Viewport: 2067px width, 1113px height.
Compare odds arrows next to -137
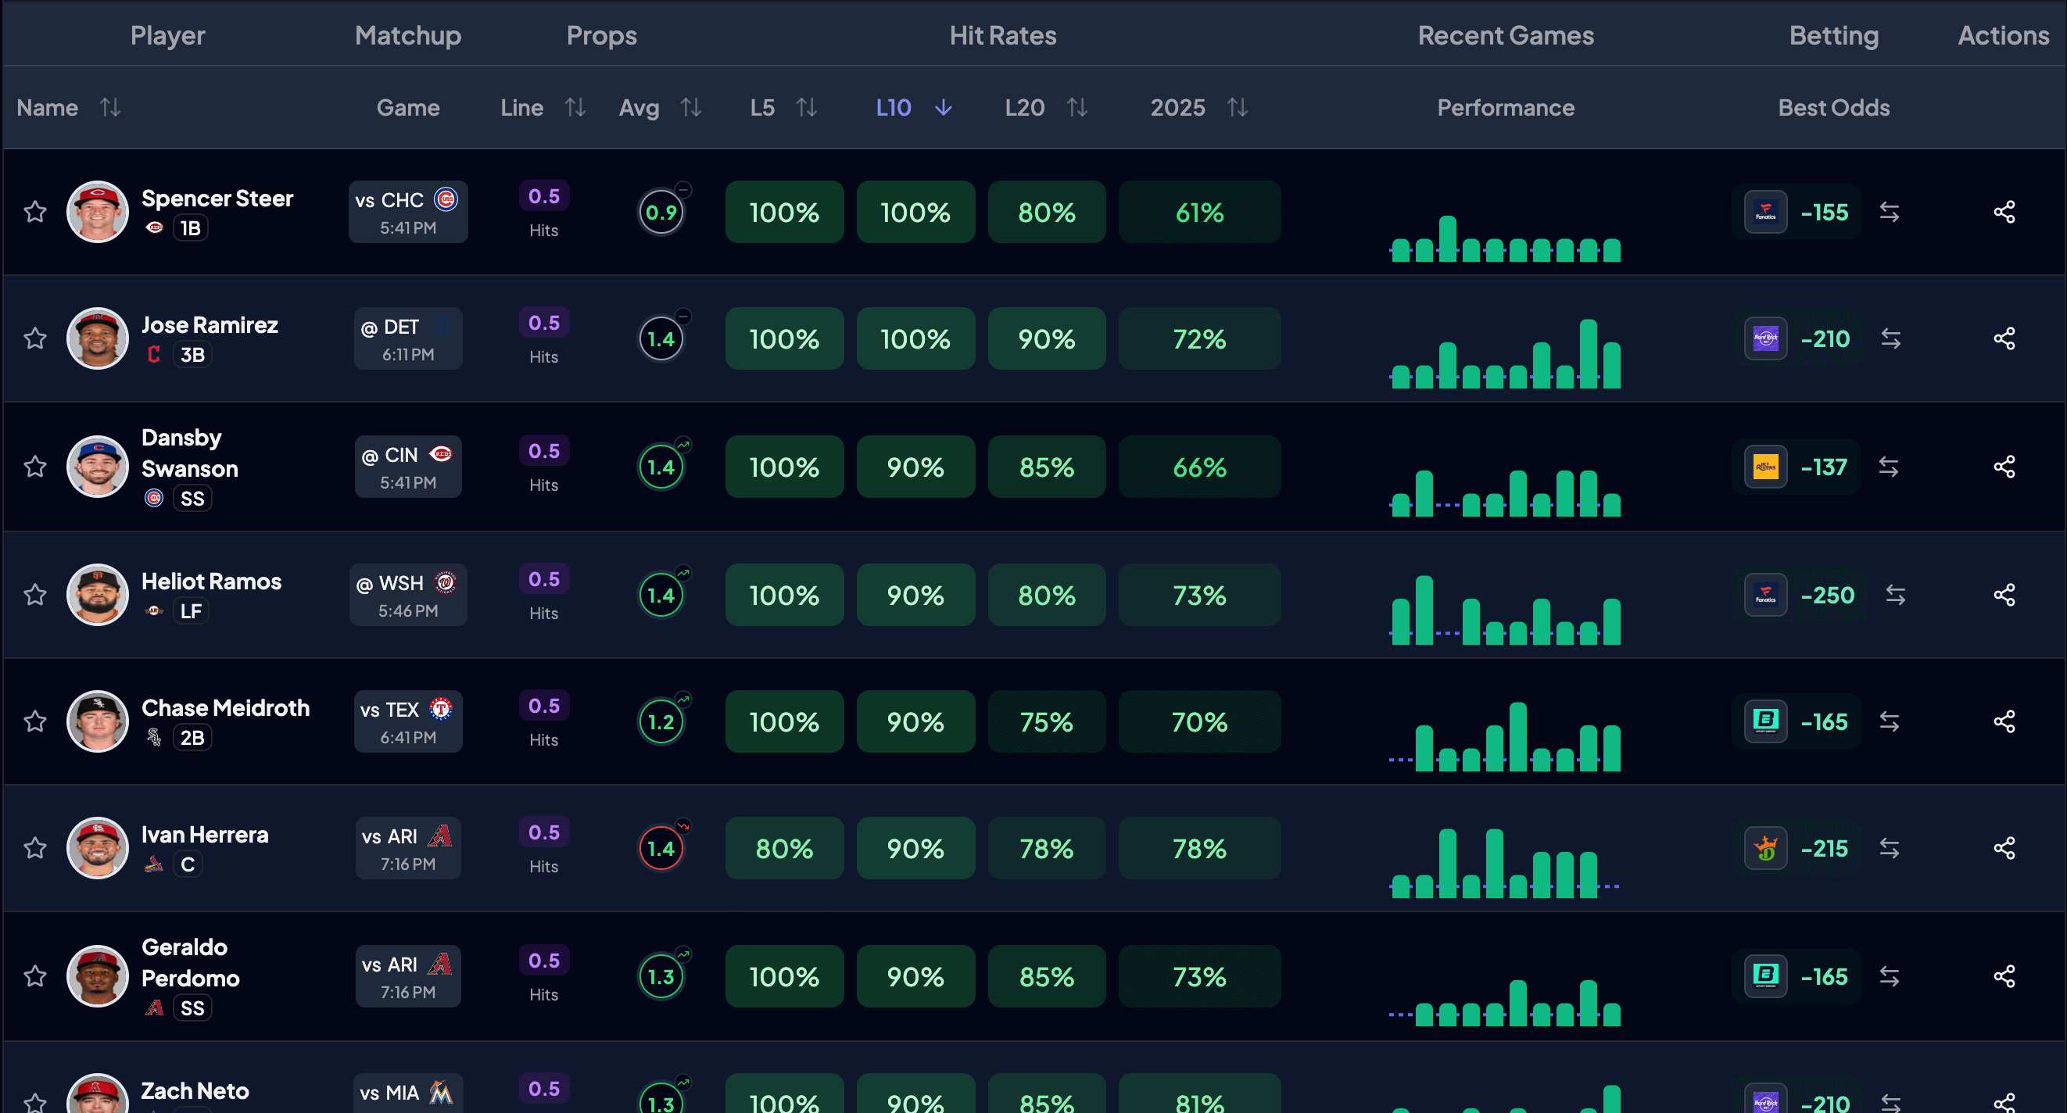point(1888,466)
